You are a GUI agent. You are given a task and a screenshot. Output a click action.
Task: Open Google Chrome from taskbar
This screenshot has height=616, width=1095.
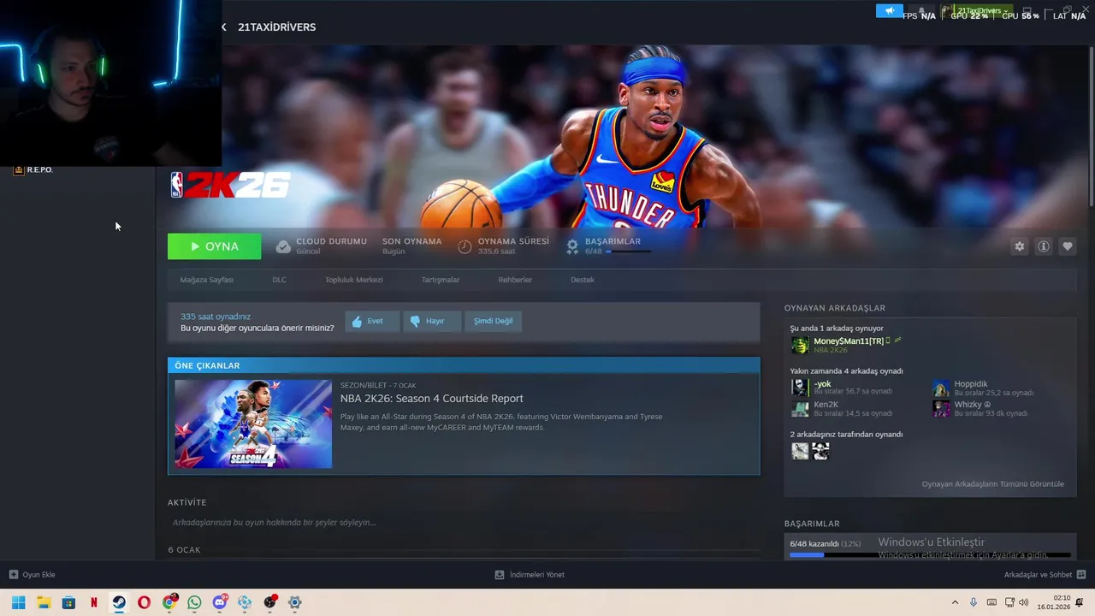coord(169,602)
